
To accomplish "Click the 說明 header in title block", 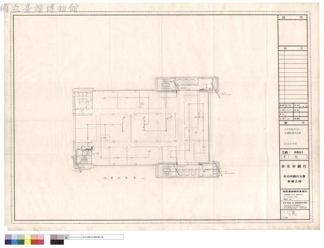I will point(293,18).
